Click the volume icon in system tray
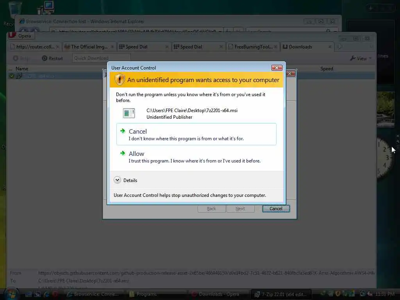400x300 pixels. (x=370, y=294)
